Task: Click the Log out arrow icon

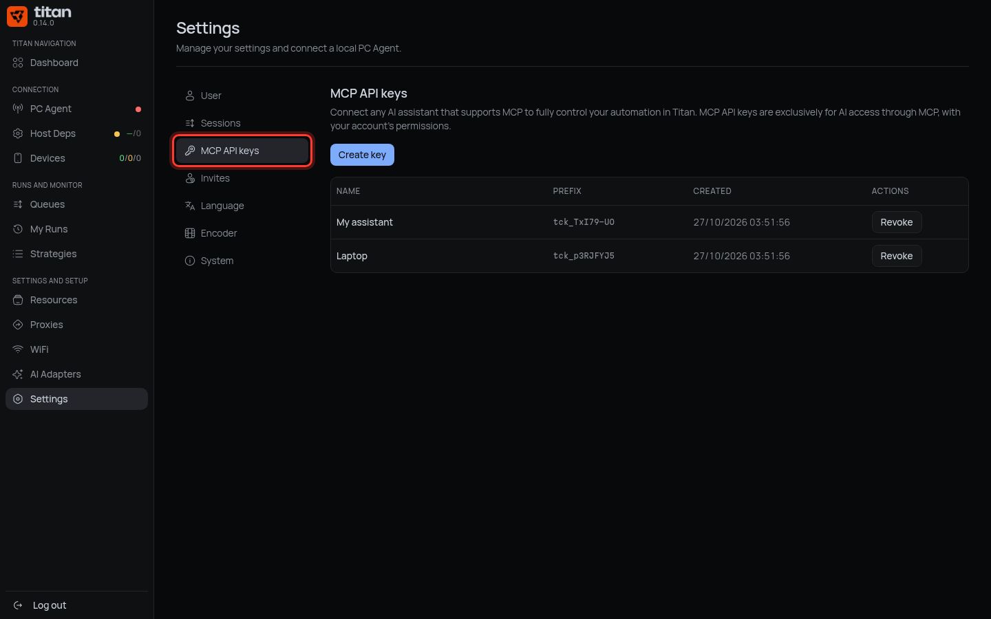Action: click(18, 605)
